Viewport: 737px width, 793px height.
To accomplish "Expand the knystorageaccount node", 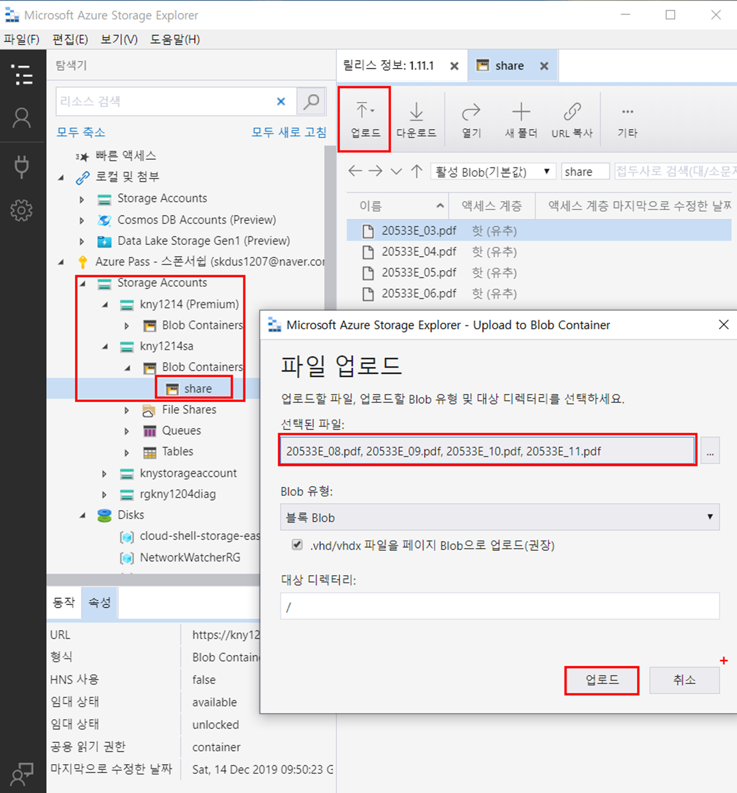I will tap(104, 474).
